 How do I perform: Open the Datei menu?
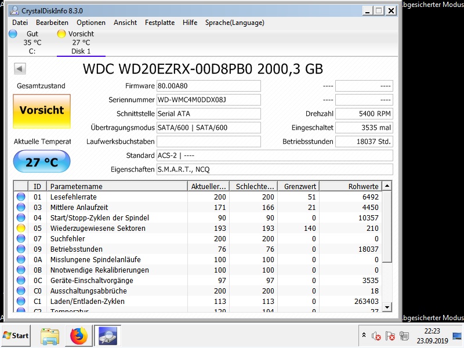click(20, 23)
